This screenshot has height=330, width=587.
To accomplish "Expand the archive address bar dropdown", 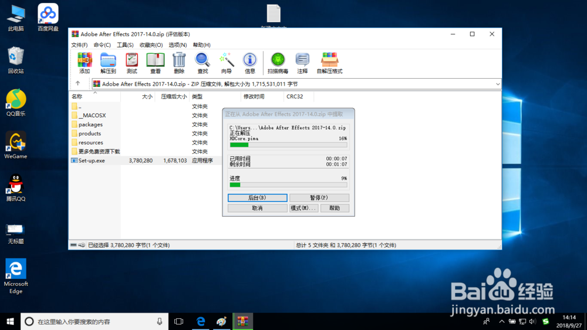I will click(498, 84).
